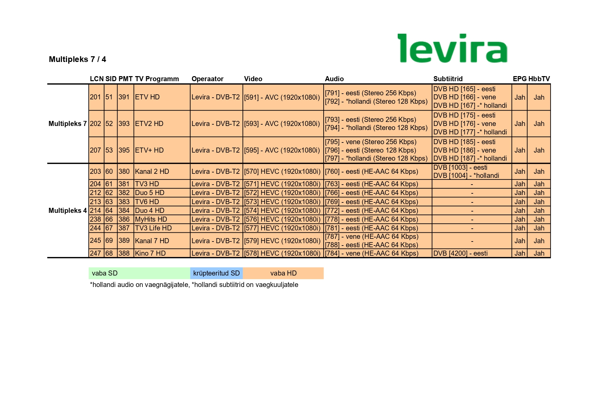
Task: Click the 'Subtiitrid' column header
Action: point(448,79)
